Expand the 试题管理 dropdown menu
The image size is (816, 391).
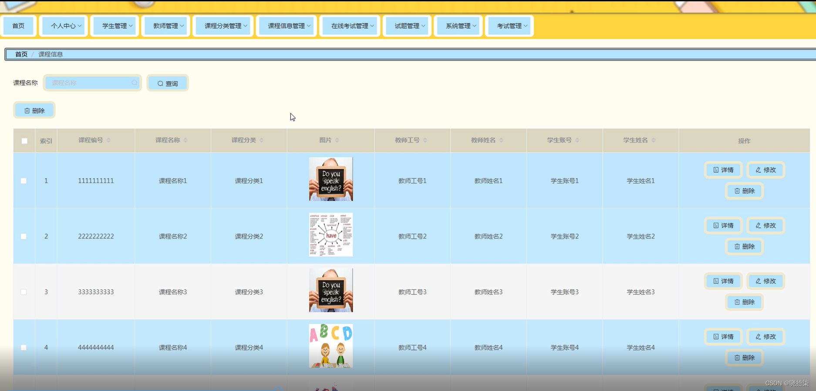click(407, 26)
